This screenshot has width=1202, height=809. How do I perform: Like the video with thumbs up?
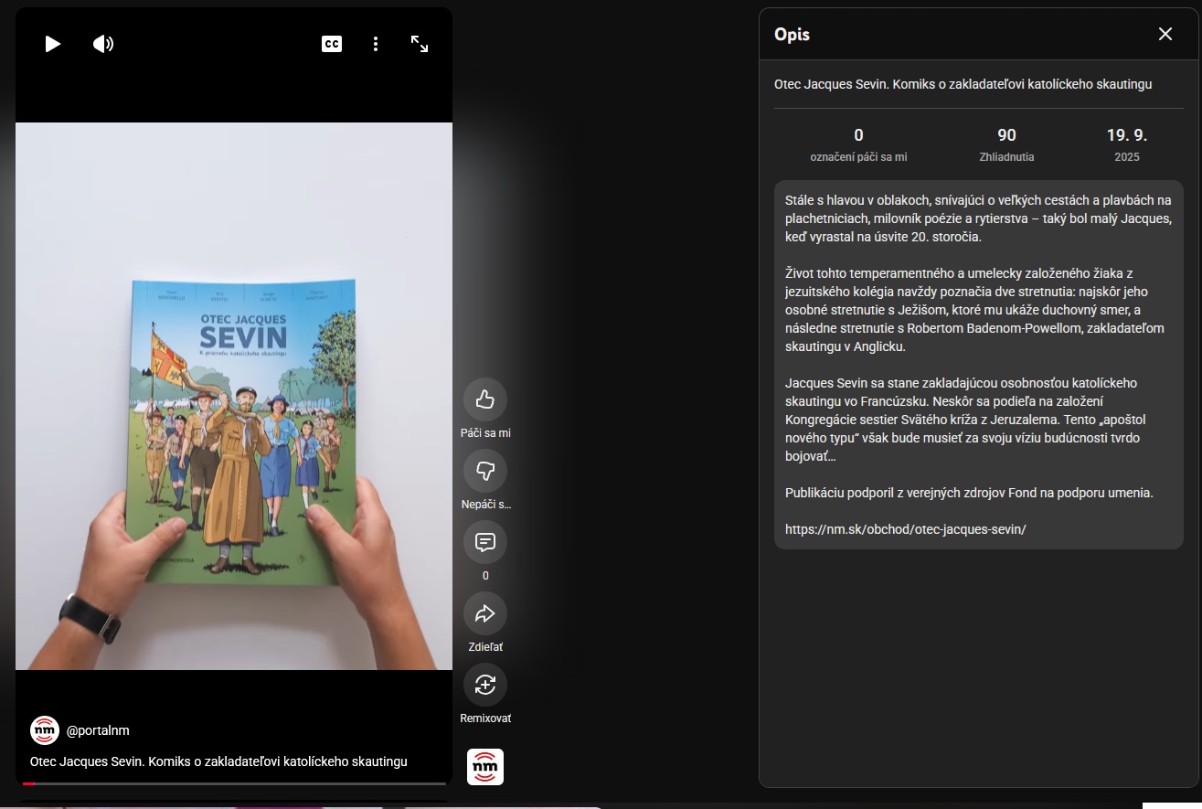[x=485, y=399]
